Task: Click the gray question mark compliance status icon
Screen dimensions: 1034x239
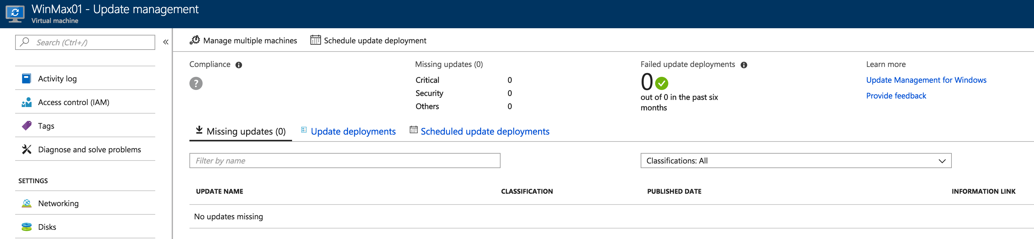Action: coord(196,83)
